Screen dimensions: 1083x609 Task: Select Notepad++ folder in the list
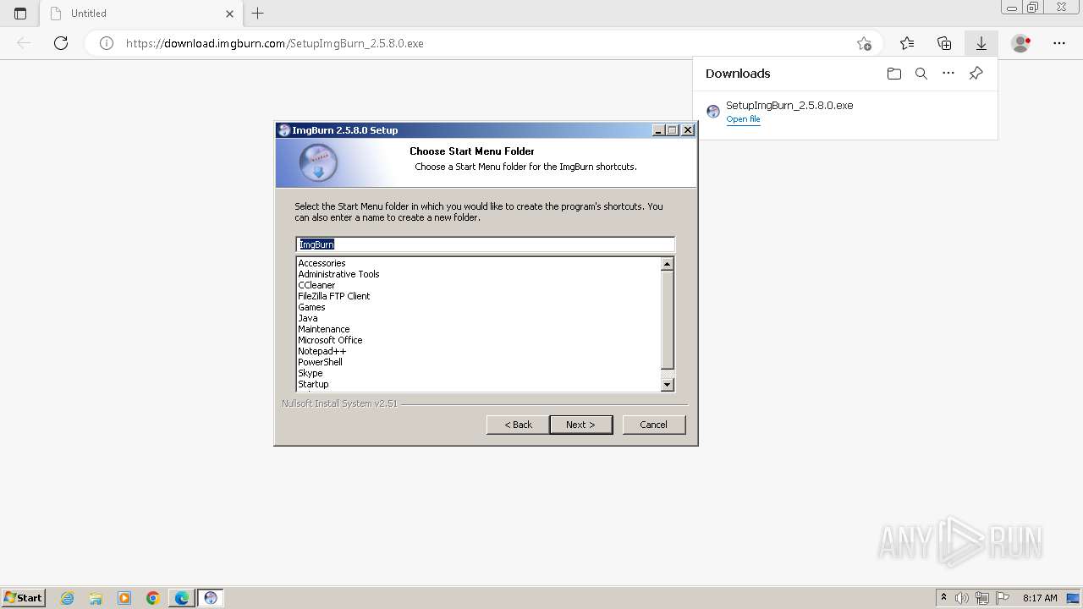(322, 351)
